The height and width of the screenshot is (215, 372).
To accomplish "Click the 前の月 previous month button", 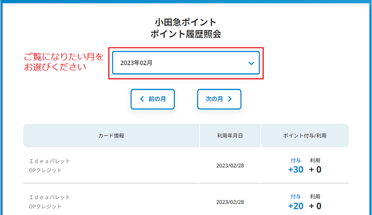I will (152, 99).
